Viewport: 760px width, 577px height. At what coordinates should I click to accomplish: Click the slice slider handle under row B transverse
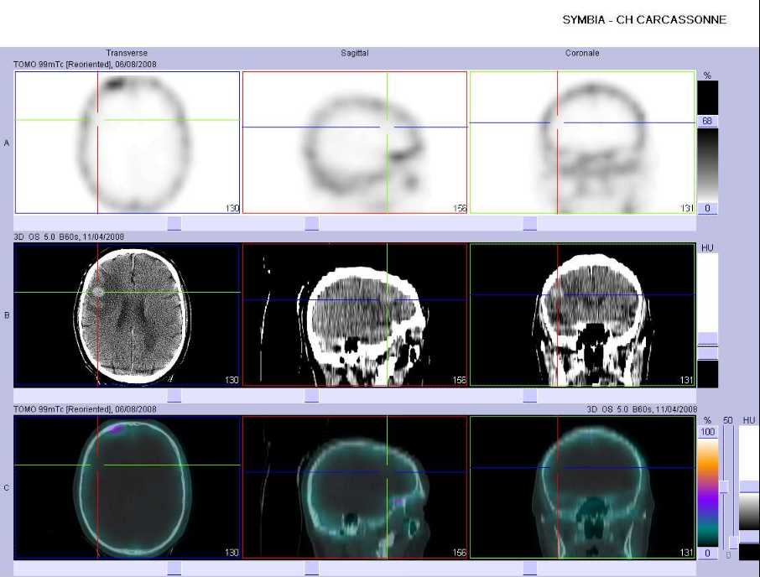pyautogui.click(x=174, y=396)
